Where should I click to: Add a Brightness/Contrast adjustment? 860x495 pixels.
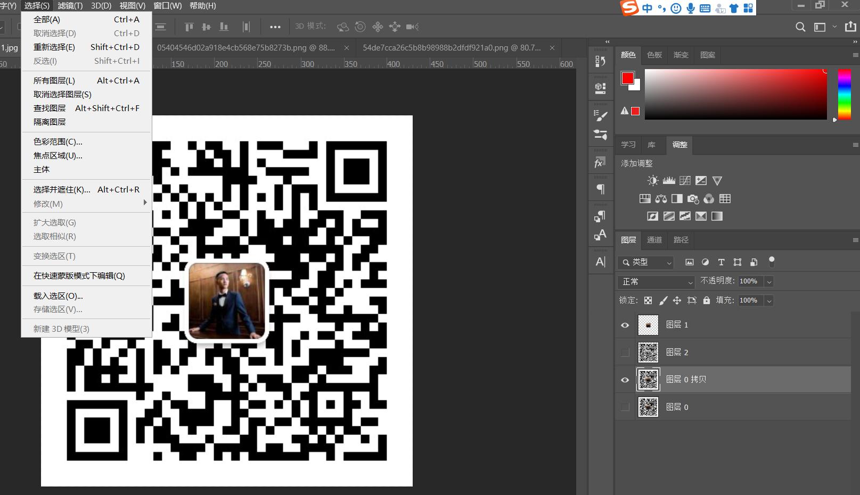click(x=653, y=181)
